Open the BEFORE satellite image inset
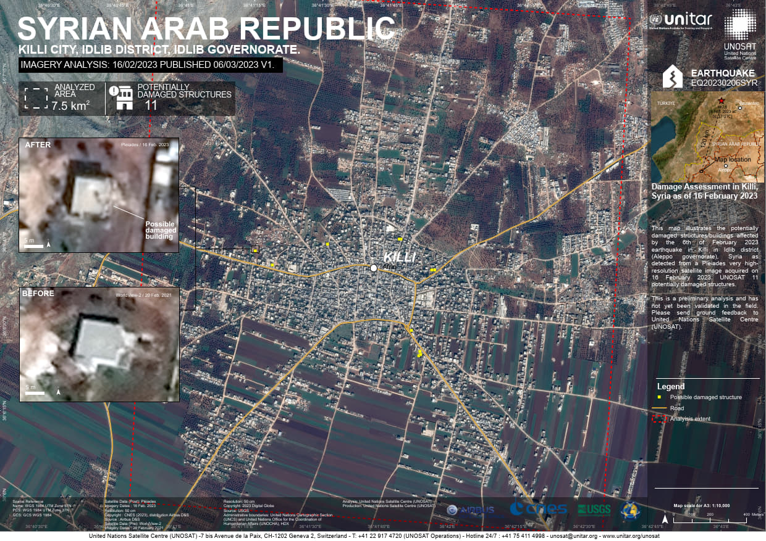Image resolution: width=766 pixels, height=541 pixels. click(99, 344)
